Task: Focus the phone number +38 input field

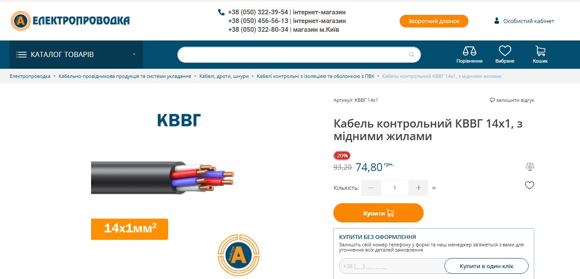Action: 391,266
